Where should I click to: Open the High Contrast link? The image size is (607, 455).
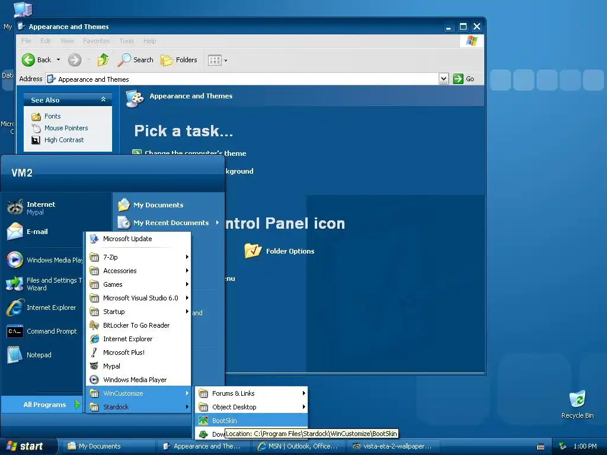coord(64,140)
